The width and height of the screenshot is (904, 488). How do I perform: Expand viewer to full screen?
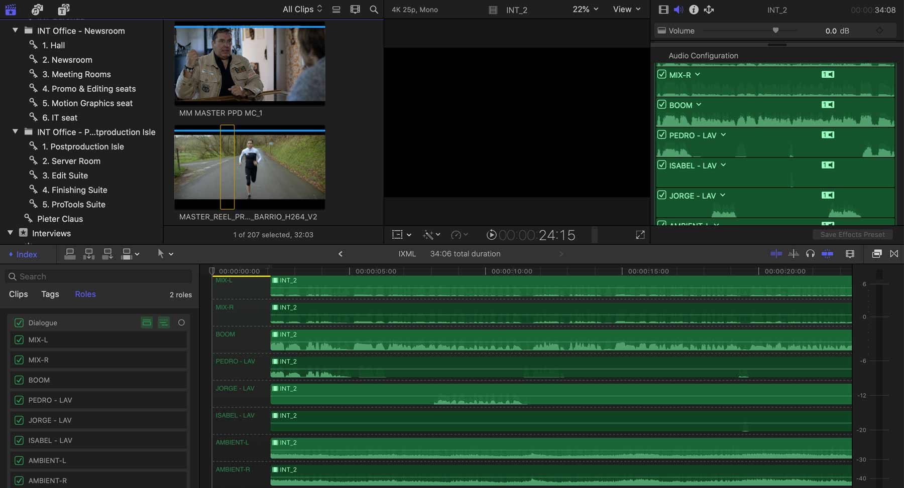tap(640, 235)
